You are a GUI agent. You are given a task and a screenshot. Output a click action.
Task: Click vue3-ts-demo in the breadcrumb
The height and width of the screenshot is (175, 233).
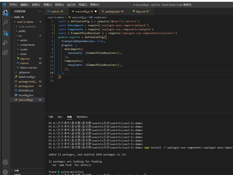click(x=56, y=17)
